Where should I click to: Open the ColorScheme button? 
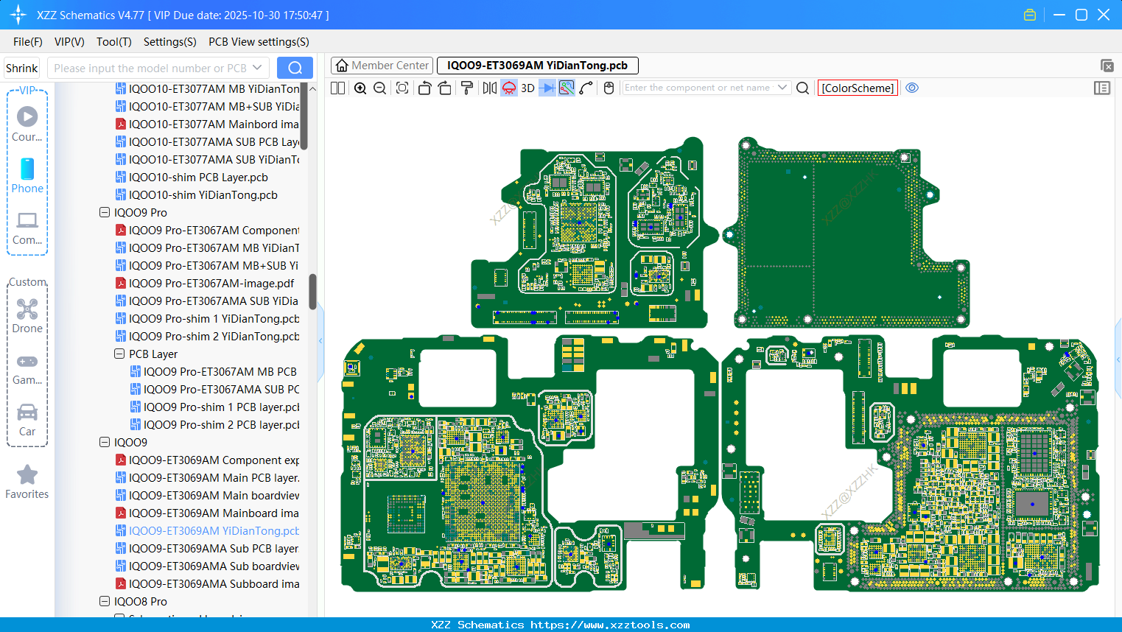click(858, 88)
